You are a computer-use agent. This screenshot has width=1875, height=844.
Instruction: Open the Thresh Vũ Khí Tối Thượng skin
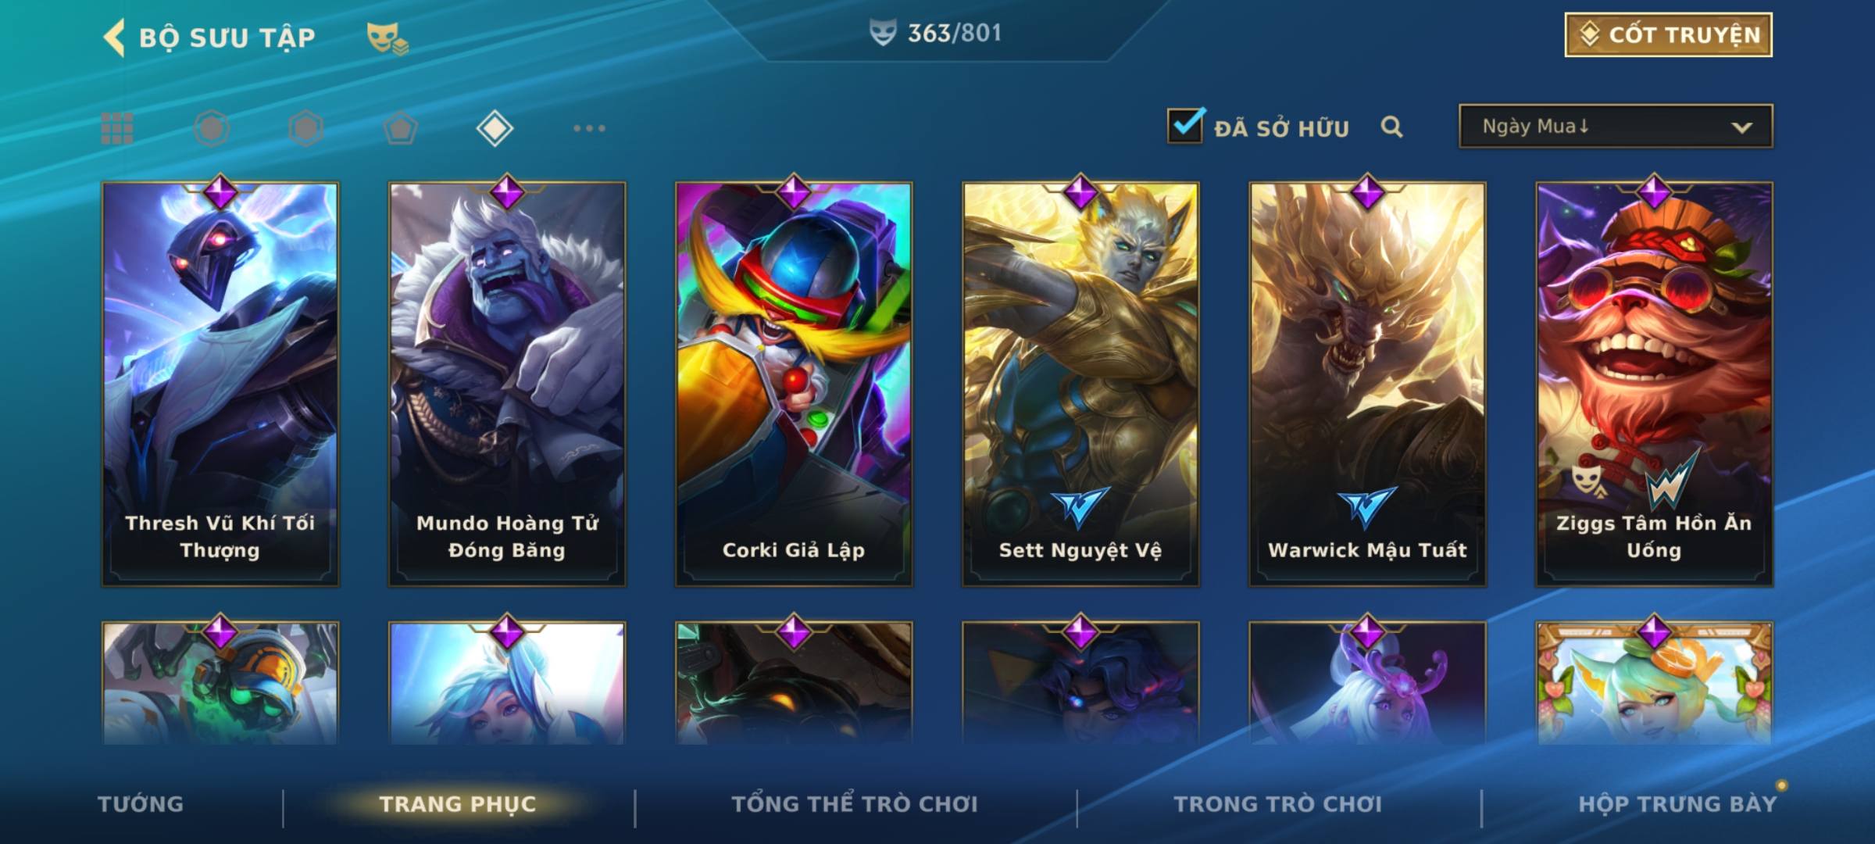coord(220,384)
